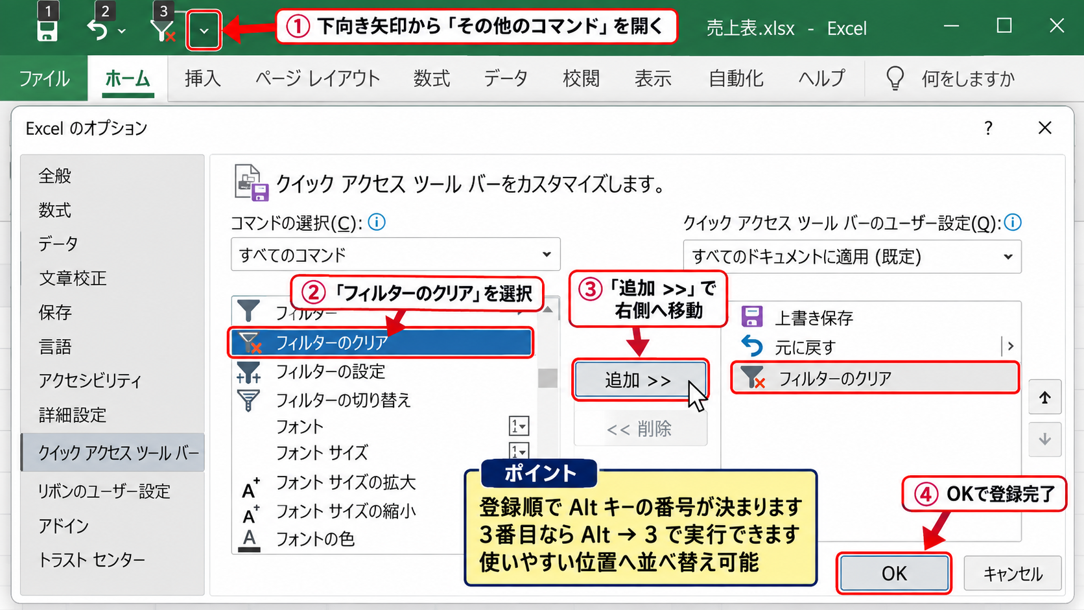Click the OK button

point(894,573)
